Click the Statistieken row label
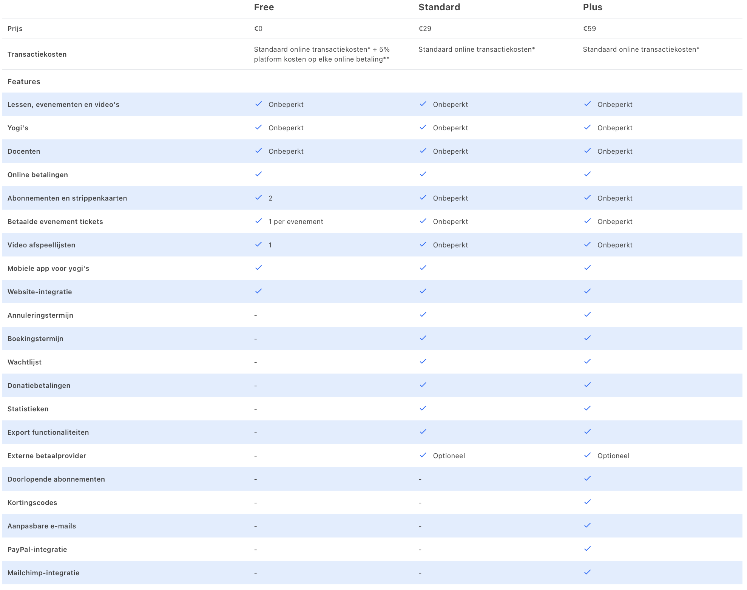The width and height of the screenshot is (747, 590). [x=28, y=409]
